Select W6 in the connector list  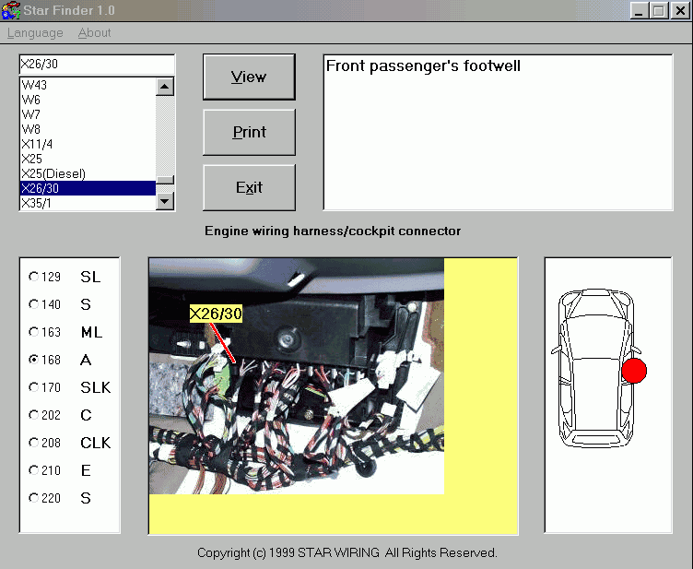(x=88, y=100)
